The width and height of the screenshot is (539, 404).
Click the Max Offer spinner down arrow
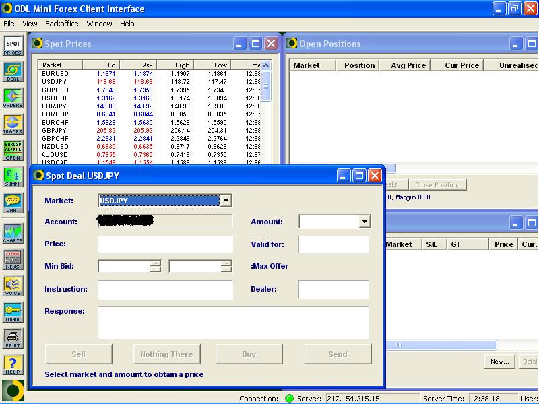pyautogui.click(x=226, y=269)
